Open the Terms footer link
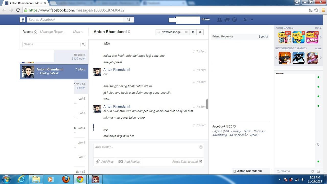 pyautogui.click(x=247, y=131)
